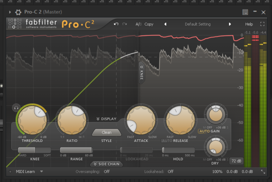Change the Lookahead Off setting
Image resolution: width=272 pixels, height=182 pixels.
(170, 171)
